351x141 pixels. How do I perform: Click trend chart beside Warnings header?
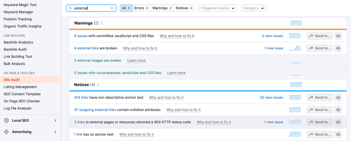tap(296, 23)
